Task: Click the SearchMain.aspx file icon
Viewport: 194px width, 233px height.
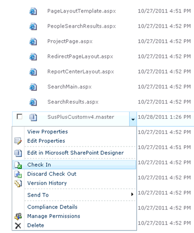Action: [x=33, y=87]
